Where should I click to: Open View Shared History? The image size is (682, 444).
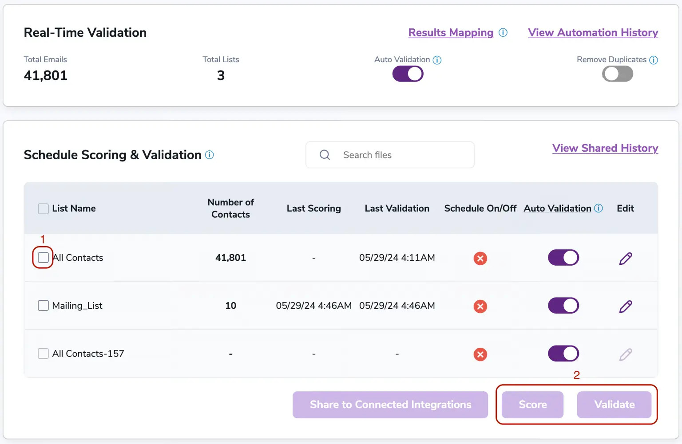tap(605, 148)
